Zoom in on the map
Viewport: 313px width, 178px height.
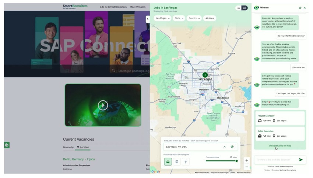pyautogui.click(x=247, y=160)
